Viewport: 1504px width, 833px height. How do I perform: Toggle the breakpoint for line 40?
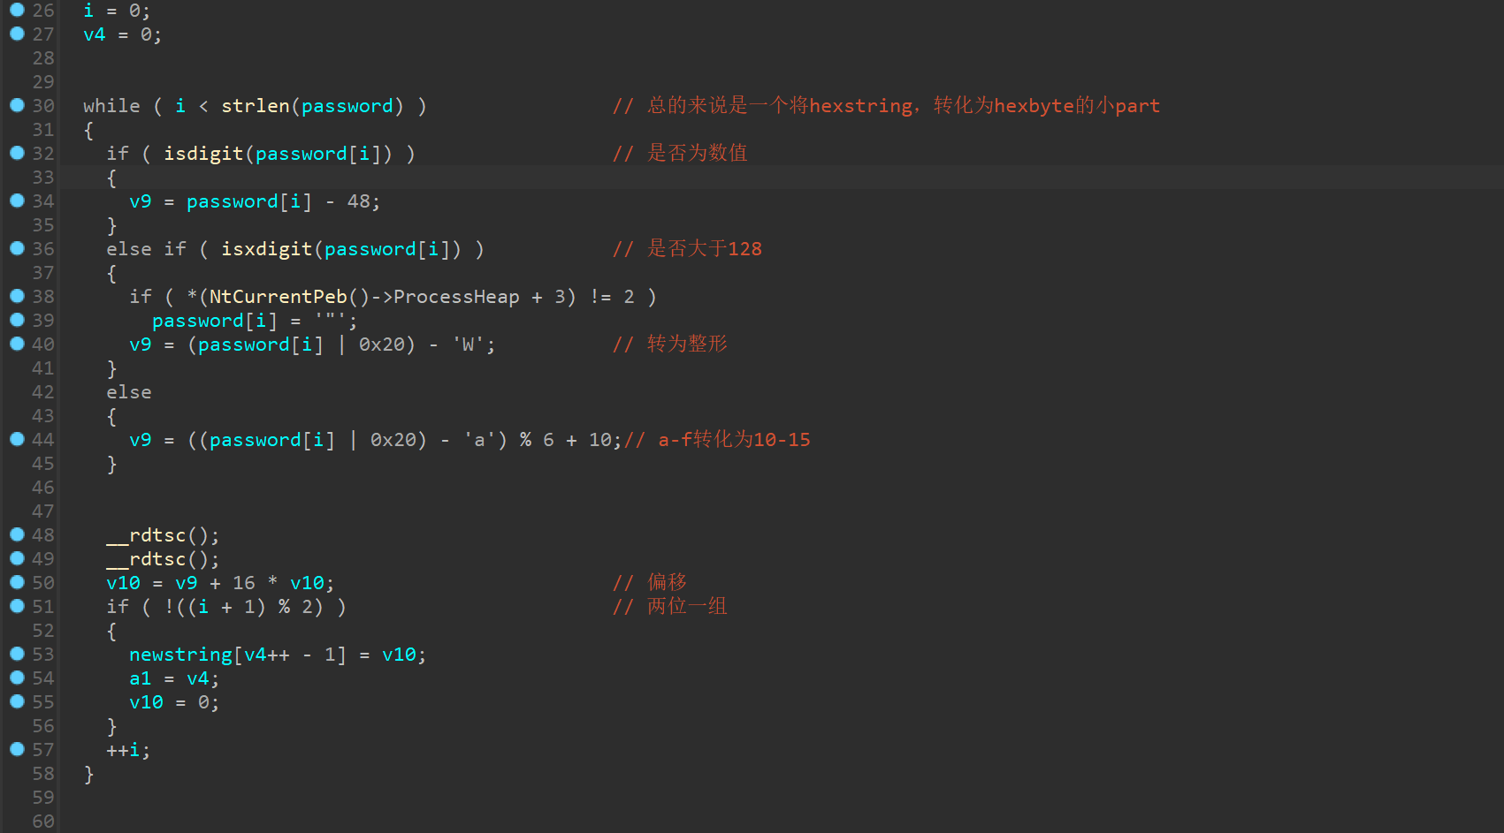[17, 344]
